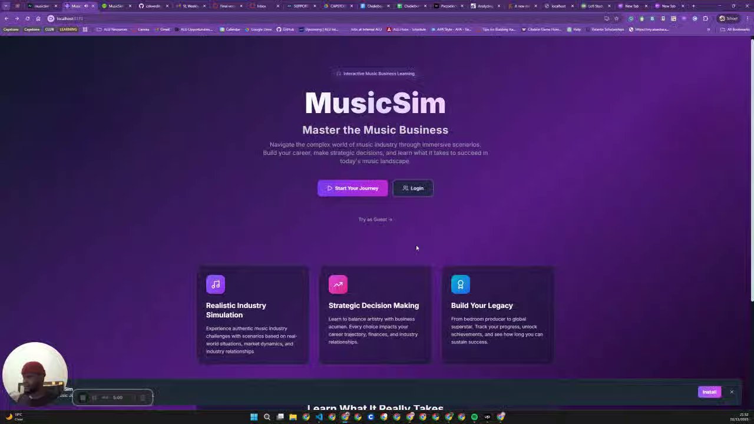This screenshot has width=754, height=424.
Task: Expand the hidden bookmarks chevron
Action: click(709, 29)
